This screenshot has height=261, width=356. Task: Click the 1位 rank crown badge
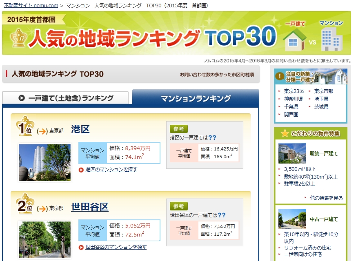pyautogui.click(x=25, y=127)
